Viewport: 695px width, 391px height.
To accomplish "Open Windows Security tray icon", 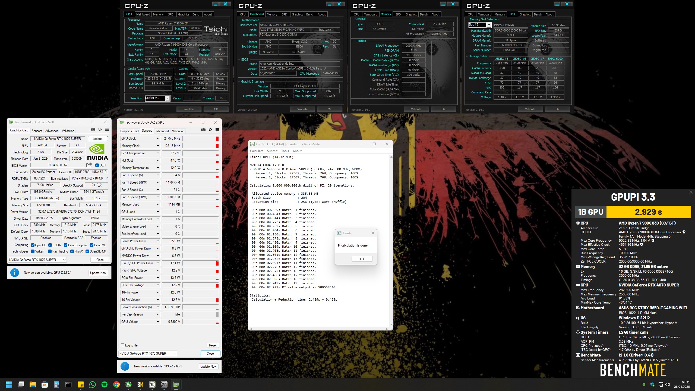I will 652,384.
